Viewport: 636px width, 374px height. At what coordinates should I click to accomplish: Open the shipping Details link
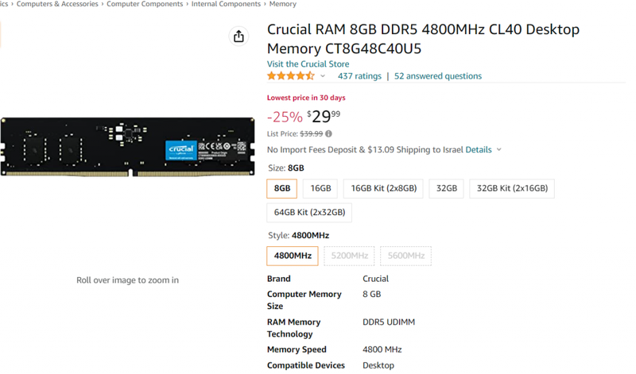pos(479,149)
